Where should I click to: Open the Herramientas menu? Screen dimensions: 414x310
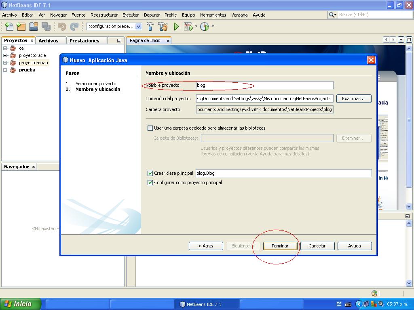tap(213, 15)
